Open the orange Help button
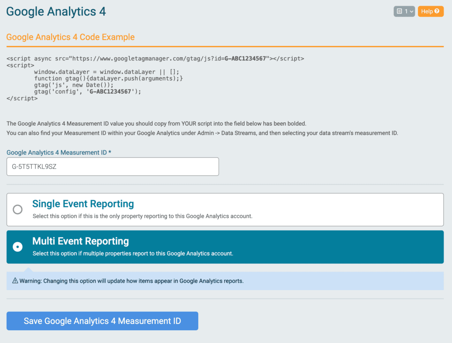The image size is (452, 343). pos(431,11)
